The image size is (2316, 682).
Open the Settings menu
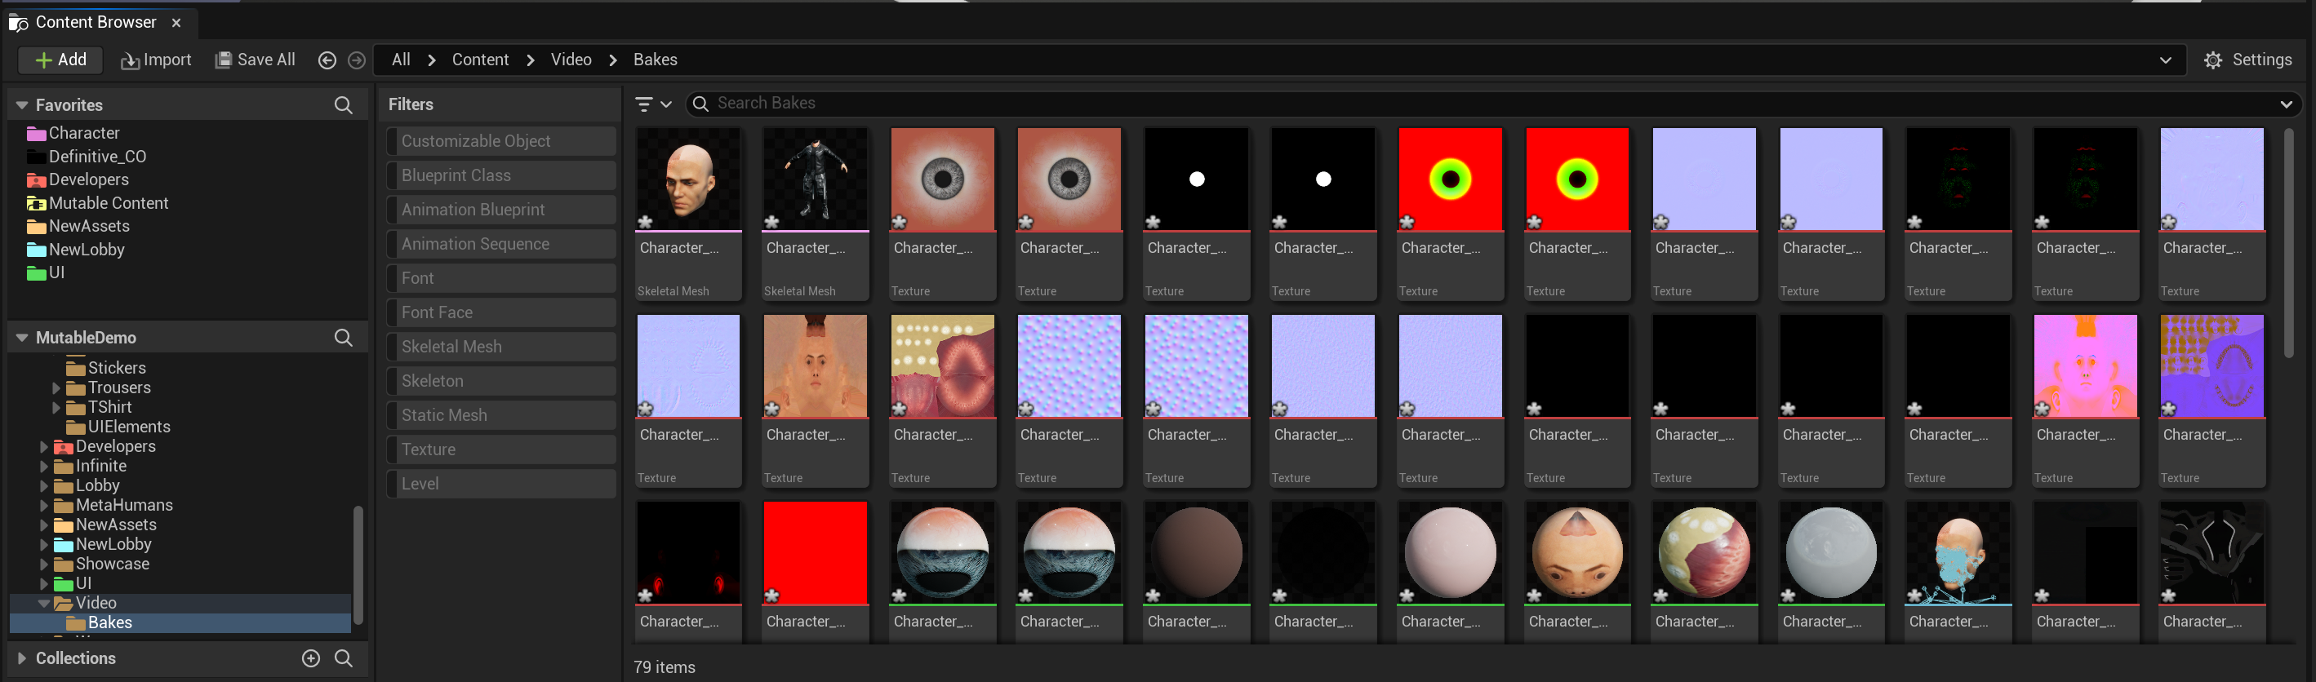point(2247,60)
